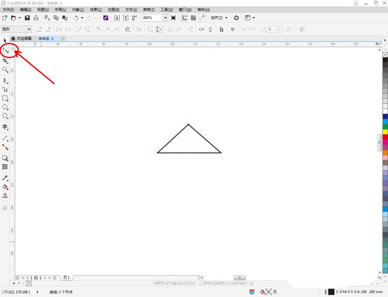Click the add page button after the last-page arrow

click(x=55, y=278)
